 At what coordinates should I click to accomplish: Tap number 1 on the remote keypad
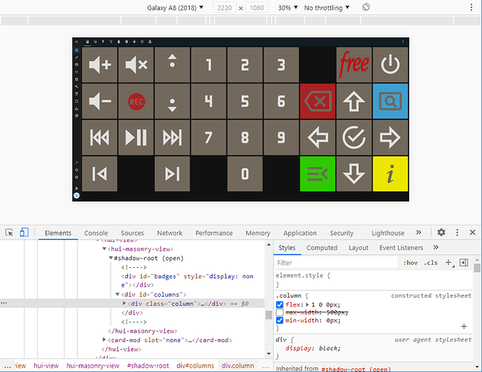[209, 65]
